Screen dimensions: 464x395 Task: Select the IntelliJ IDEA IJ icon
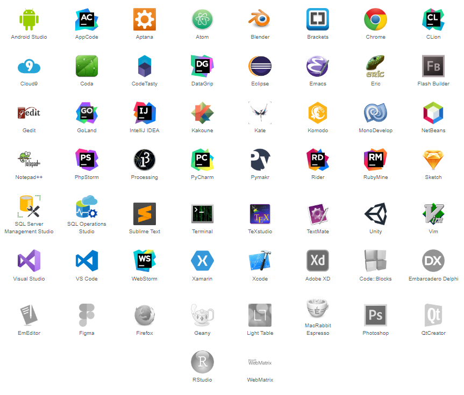point(145,113)
